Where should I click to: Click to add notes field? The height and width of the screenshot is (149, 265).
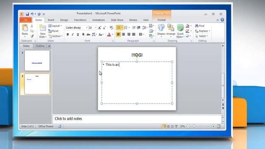pos(137,119)
